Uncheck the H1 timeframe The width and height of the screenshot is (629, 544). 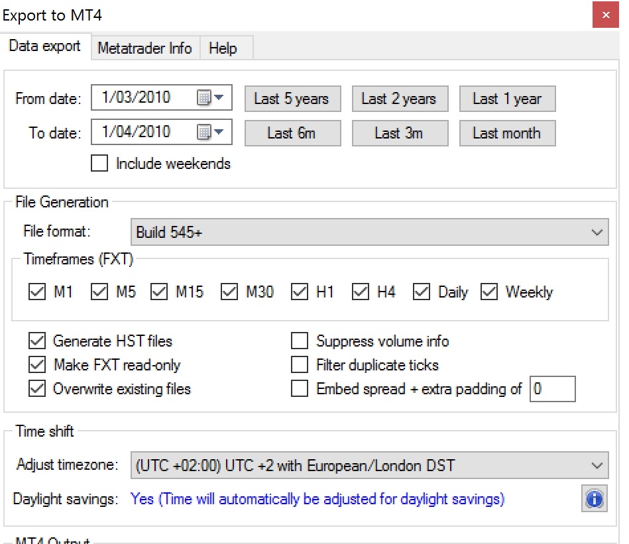coord(300,292)
